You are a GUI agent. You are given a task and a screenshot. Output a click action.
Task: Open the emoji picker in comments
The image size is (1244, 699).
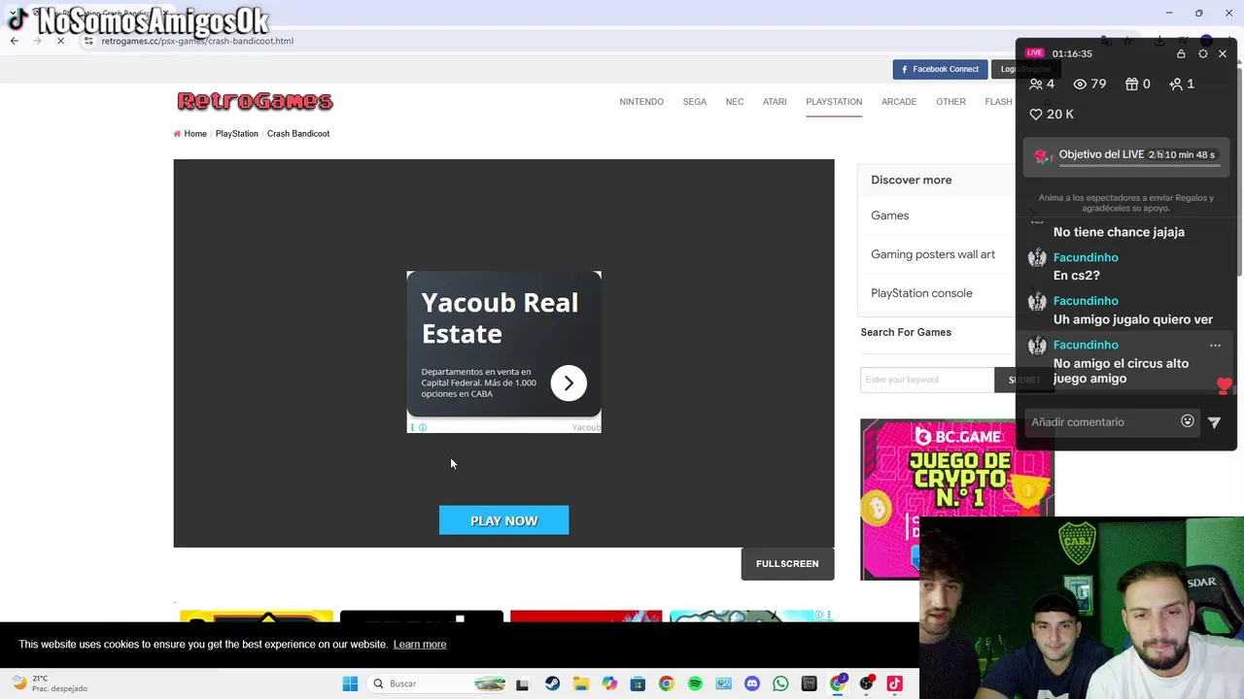click(1188, 422)
